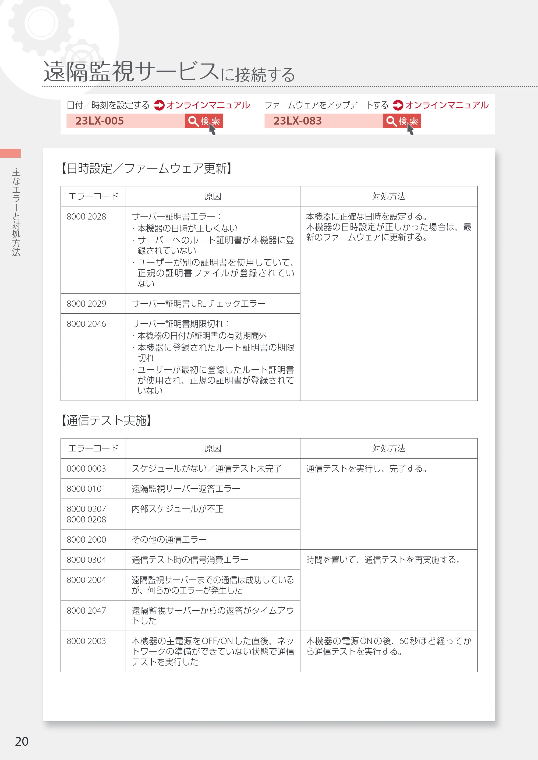Select error code 8000 2029 cell
The image size is (538, 760).
point(93,303)
